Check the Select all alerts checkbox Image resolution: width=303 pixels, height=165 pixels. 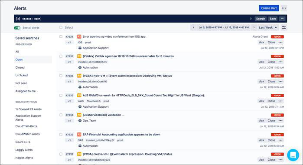coord(61,27)
